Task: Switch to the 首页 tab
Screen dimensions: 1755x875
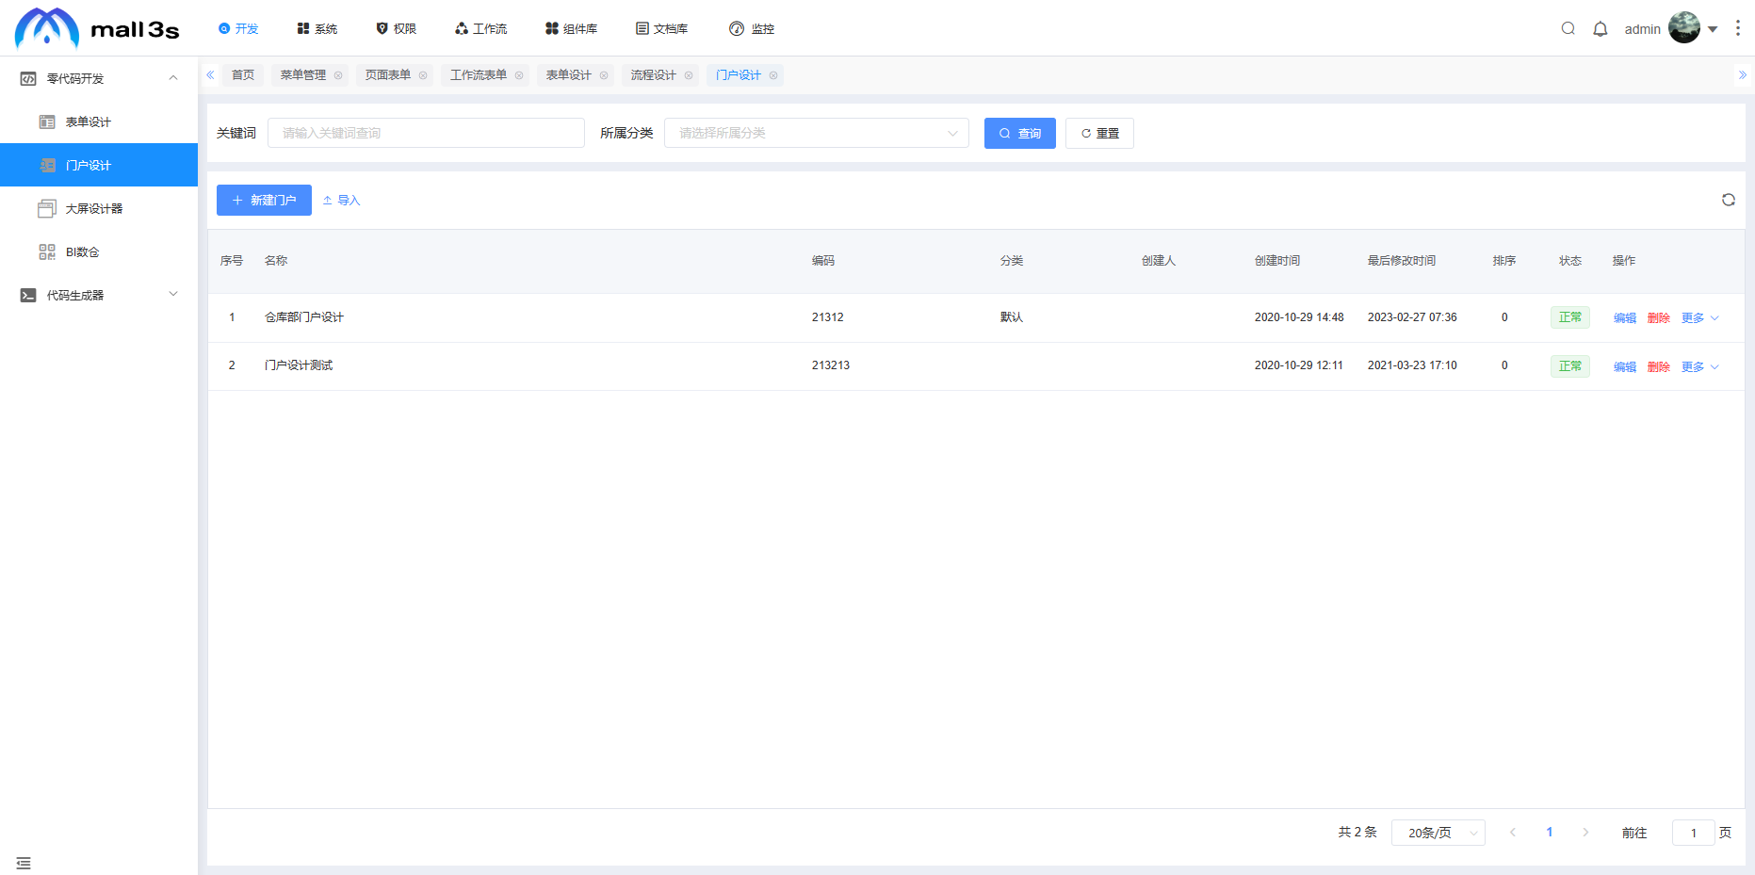Action: click(x=243, y=75)
